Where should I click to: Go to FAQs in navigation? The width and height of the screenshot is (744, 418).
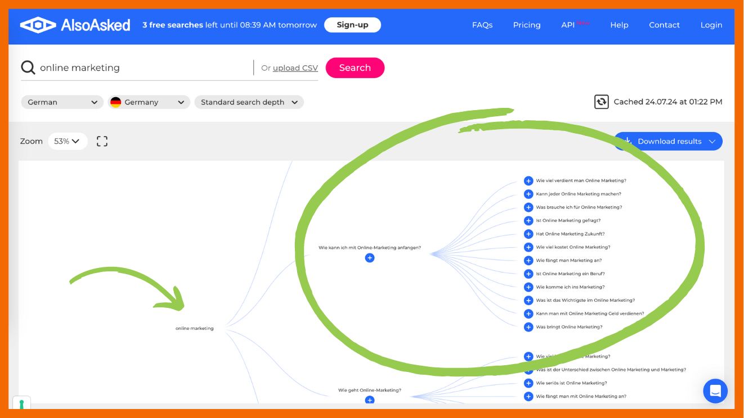pos(482,25)
